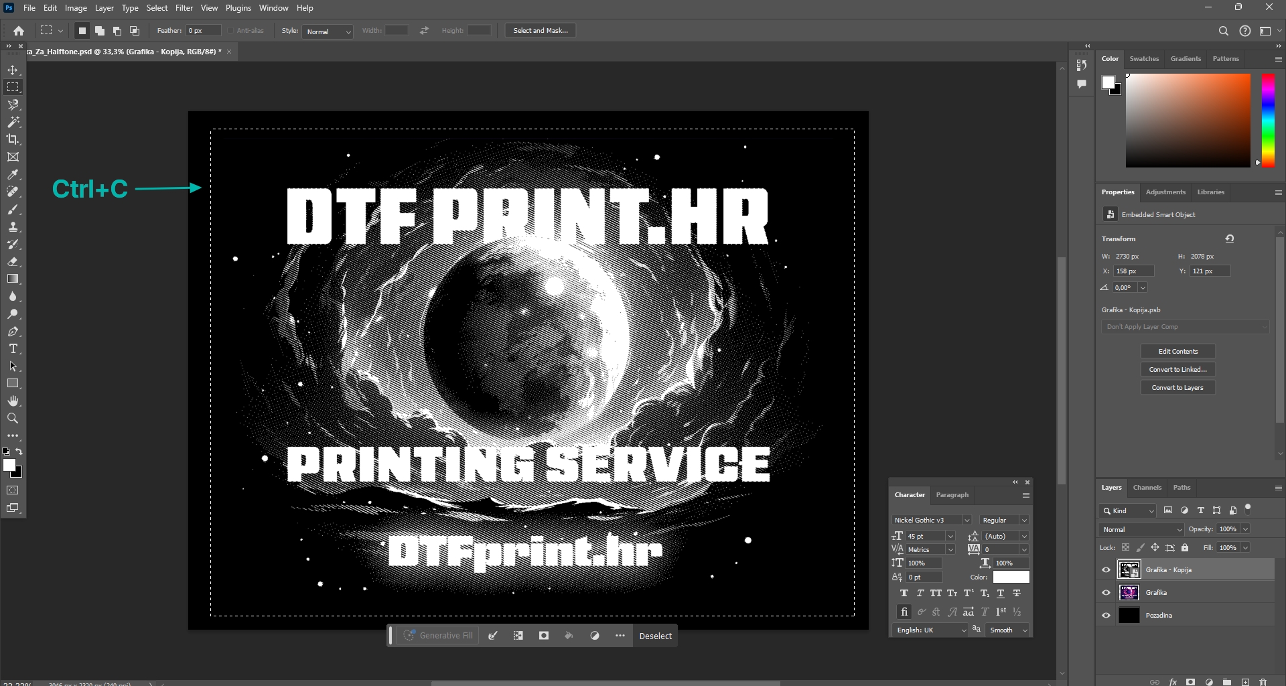Click the Deselect button

pos(655,636)
